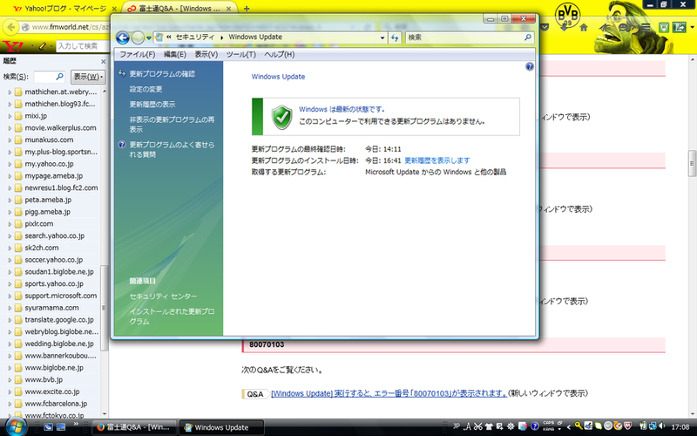Select the 富士通Q&A taskbar button
697x436 pixels.
coord(134,427)
